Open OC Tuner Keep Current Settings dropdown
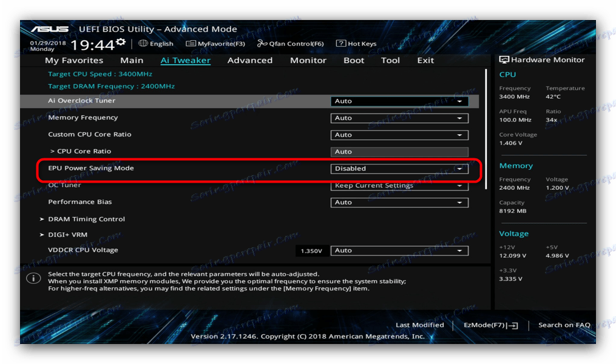This screenshot has height=364, width=616. coord(399,186)
